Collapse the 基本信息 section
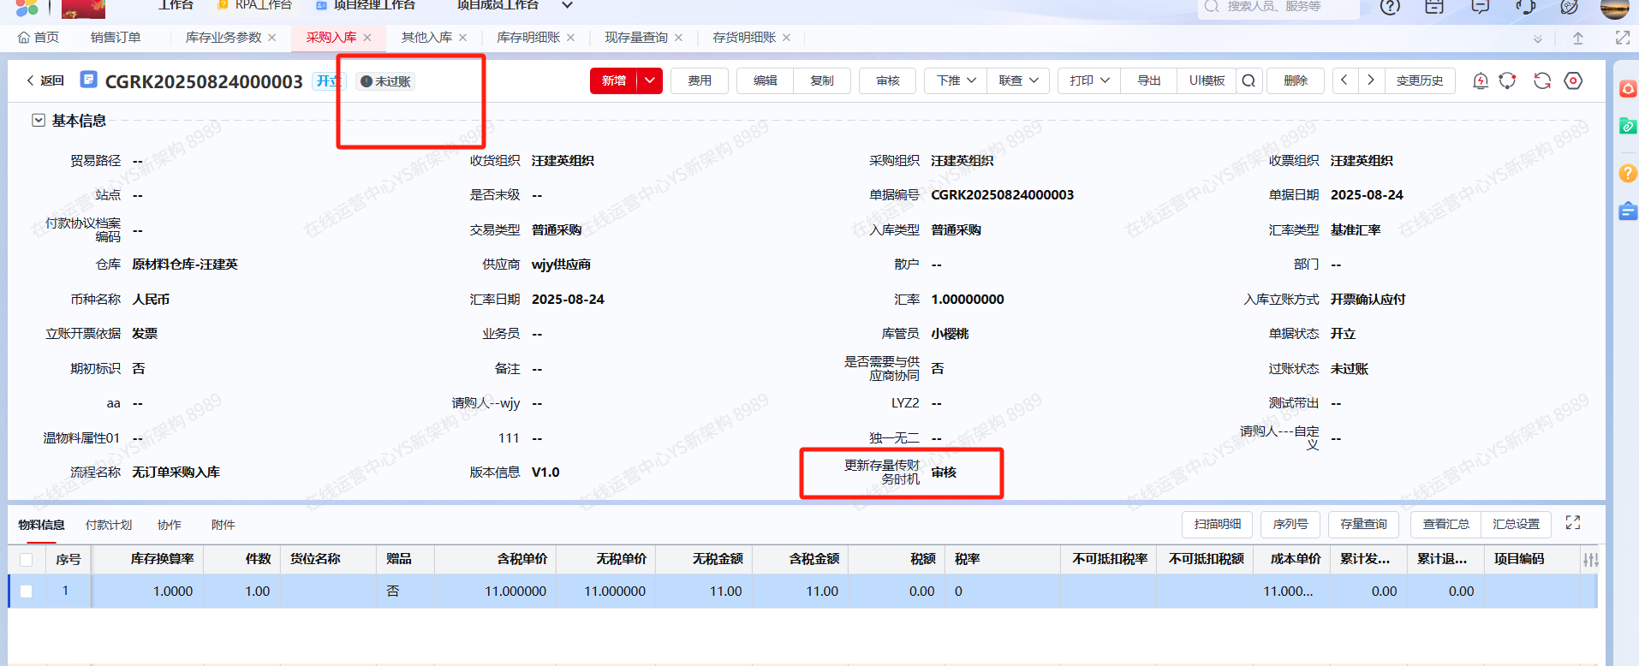Image resolution: width=1639 pixels, height=666 pixels. point(39,121)
